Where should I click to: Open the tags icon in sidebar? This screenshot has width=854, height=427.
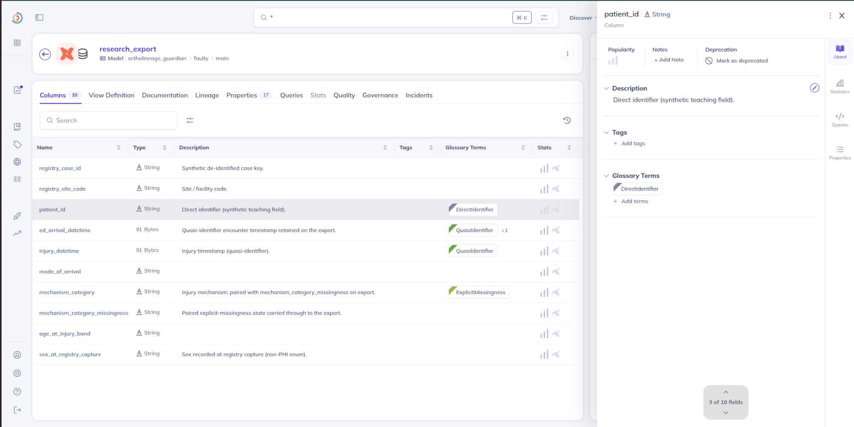[x=17, y=145]
